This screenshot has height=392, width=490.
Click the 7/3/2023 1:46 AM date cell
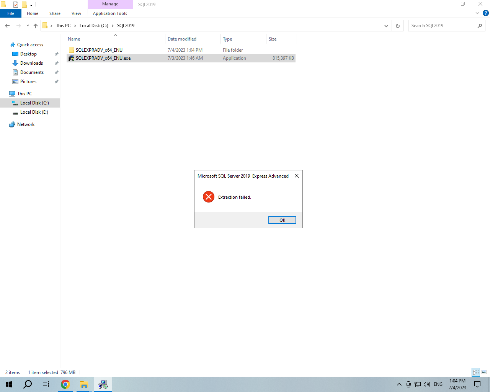[x=185, y=58]
